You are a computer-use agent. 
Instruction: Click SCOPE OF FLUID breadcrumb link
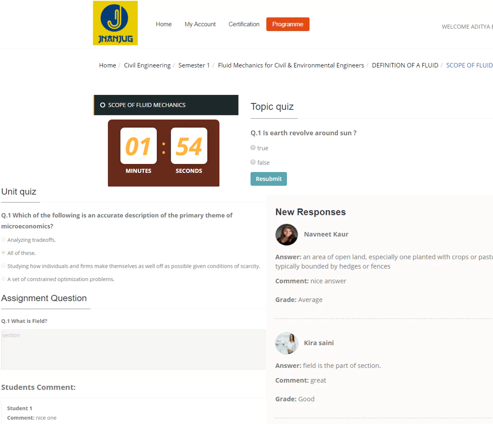pyautogui.click(x=469, y=65)
